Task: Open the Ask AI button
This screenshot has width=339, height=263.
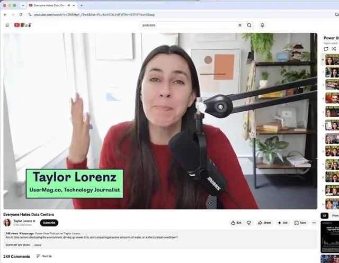Action: point(283,223)
